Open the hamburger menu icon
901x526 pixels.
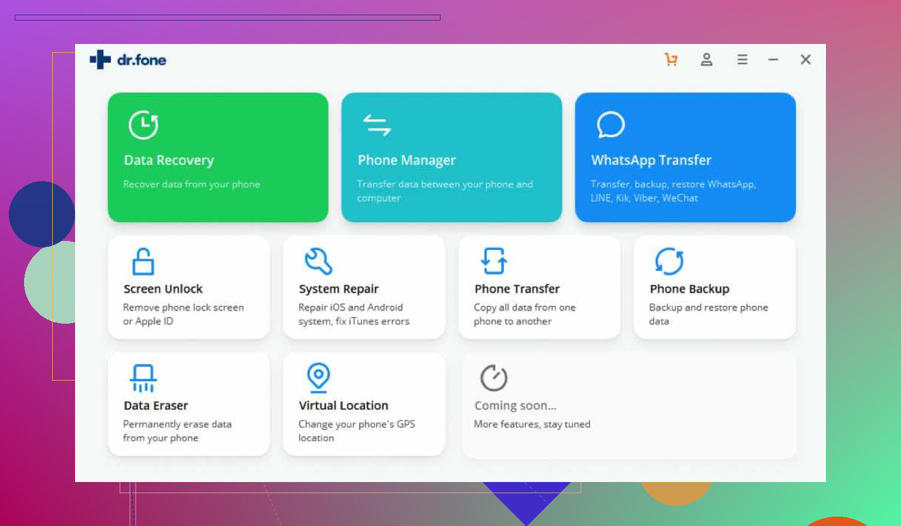(x=743, y=59)
